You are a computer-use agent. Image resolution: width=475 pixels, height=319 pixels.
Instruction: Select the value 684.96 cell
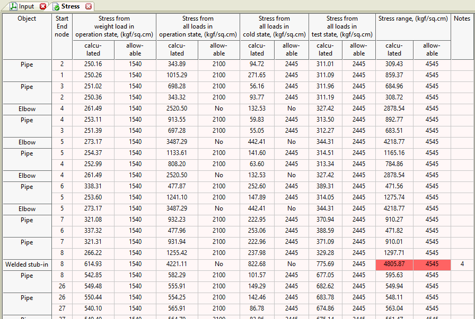[394, 86]
